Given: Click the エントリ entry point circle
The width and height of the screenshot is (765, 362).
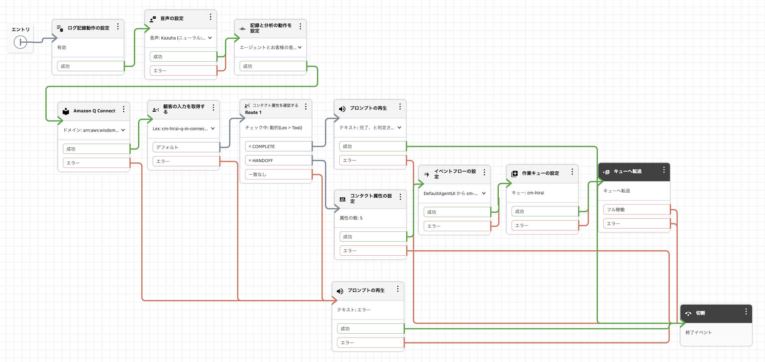Looking at the screenshot, I should point(21,41).
